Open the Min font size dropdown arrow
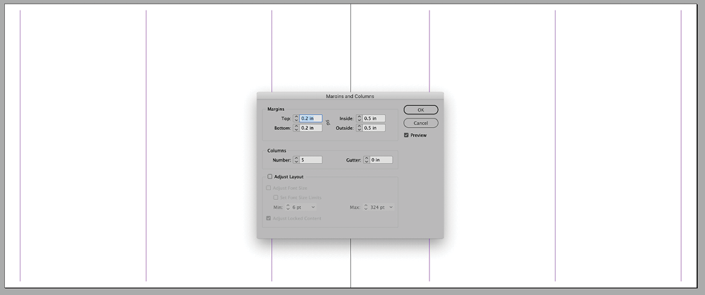This screenshot has height=295, width=705. [313, 207]
